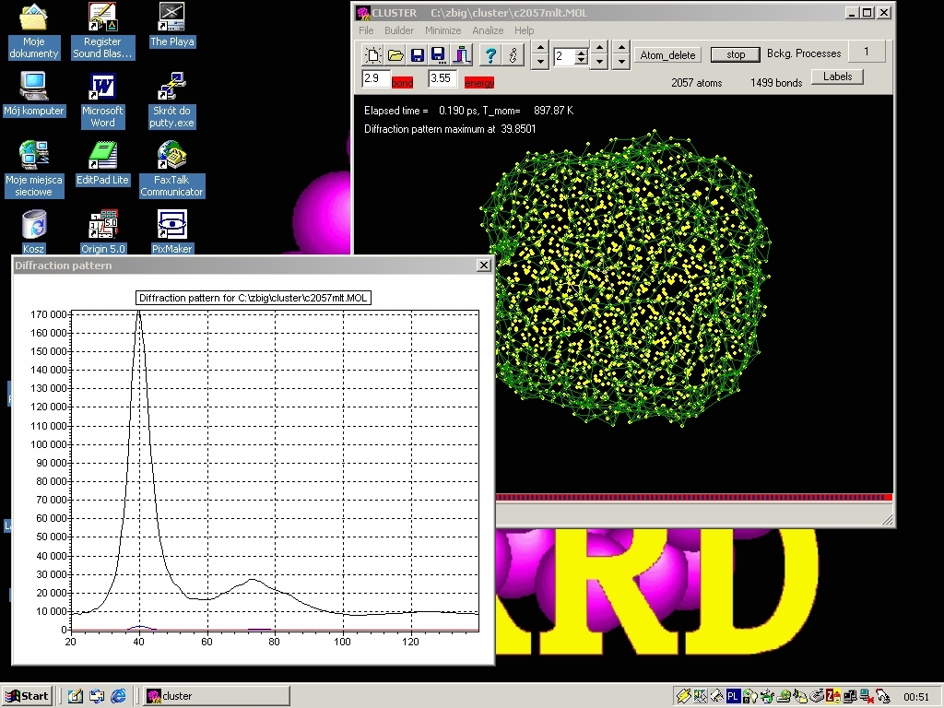This screenshot has height=708, width=944.
Task: Click the info icon in the toolbar
Action: coord(513,55)
